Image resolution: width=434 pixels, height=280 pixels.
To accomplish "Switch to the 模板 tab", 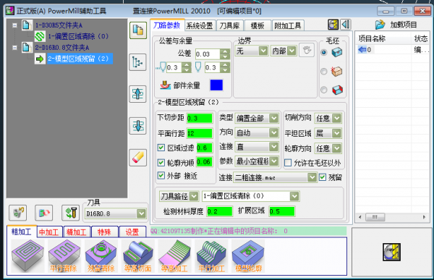I will (258, 26).
